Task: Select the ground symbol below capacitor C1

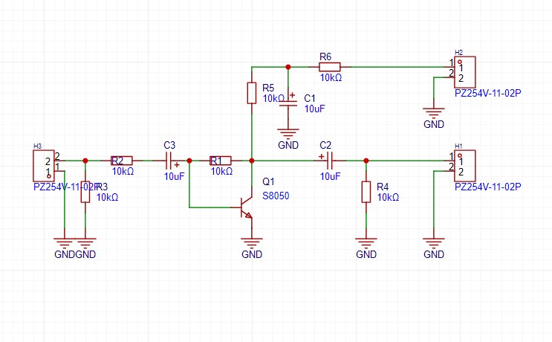Action: click(x=288, y=134)
